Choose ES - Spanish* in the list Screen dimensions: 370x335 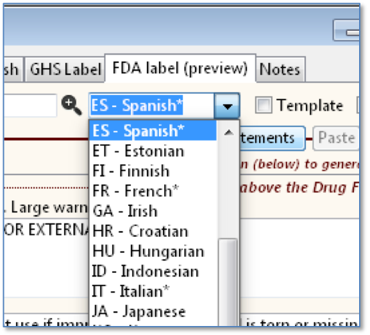point(153,130)
